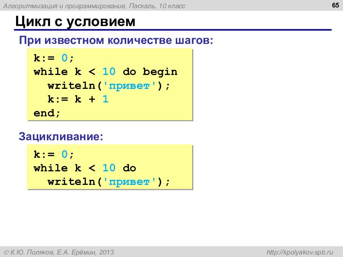Click the code line 'k:= k + 1'
The width and height of the screenshot is (343, 257).
tap(78, 99)
